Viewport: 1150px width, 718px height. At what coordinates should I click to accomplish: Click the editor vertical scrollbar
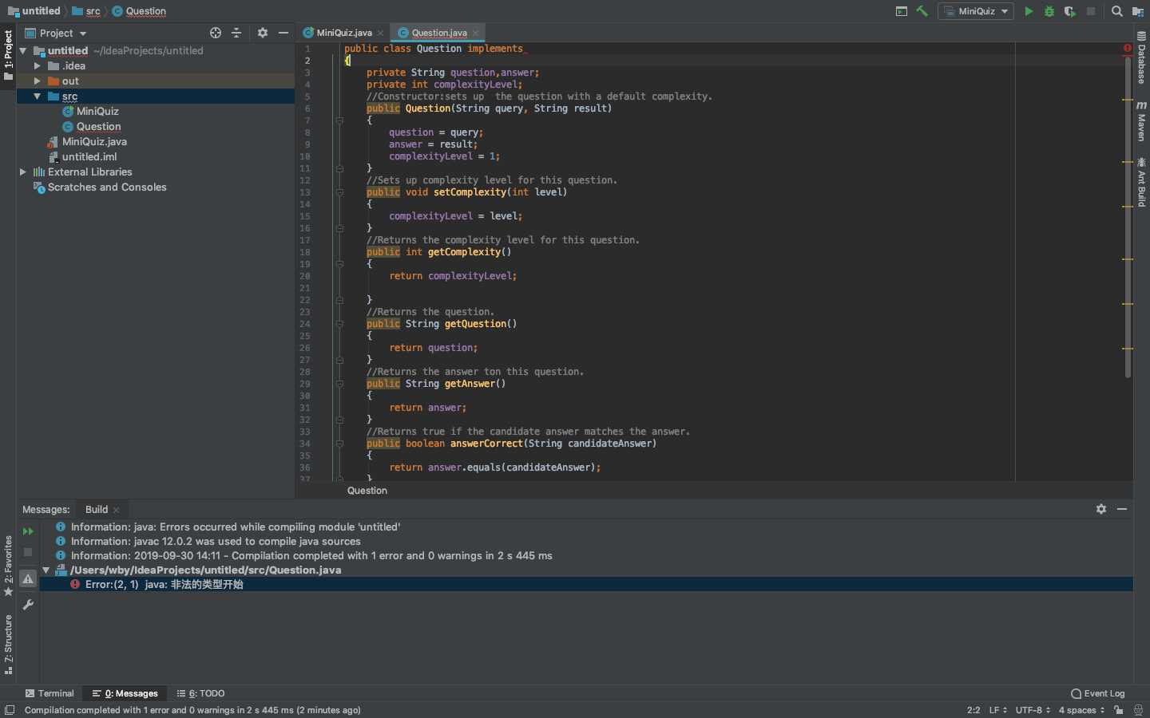1128,215
